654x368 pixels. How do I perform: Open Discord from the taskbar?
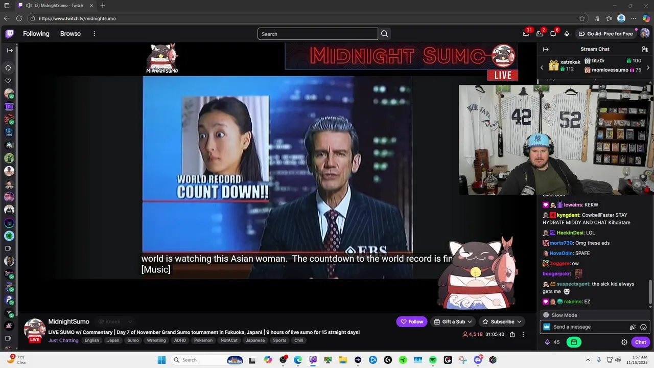478,360
